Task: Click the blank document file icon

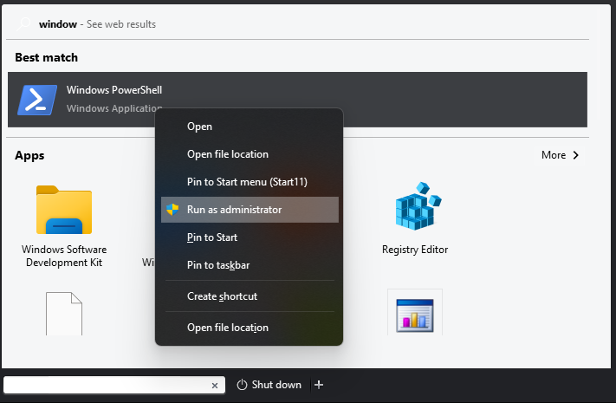Action: click(64, 314)
